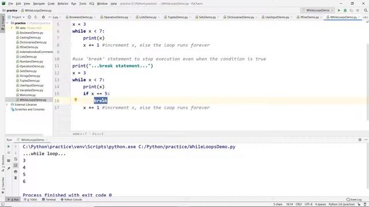Open Run panel settings gear
369x207 pixels.
tap(360, 140)
